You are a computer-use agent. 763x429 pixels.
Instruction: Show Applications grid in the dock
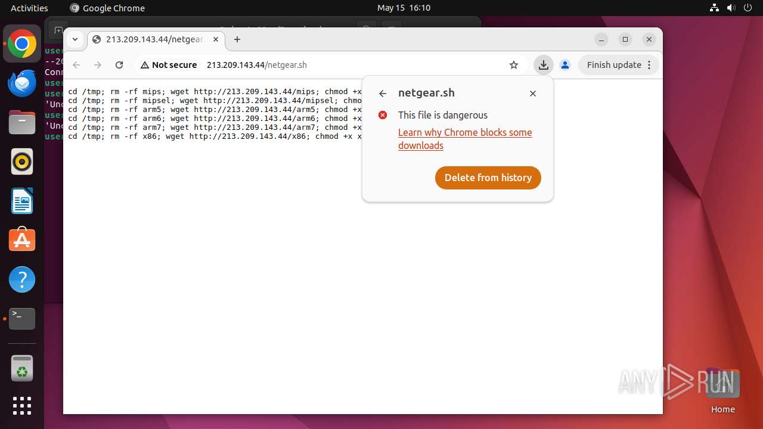[22, 406]
